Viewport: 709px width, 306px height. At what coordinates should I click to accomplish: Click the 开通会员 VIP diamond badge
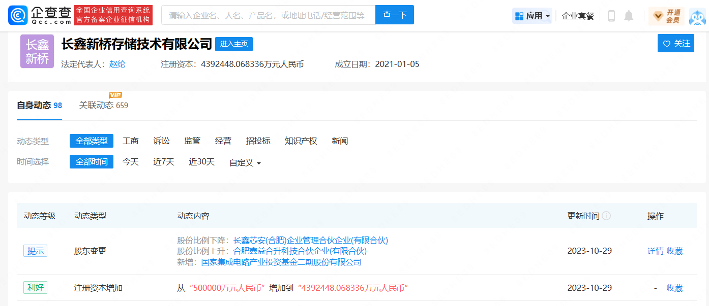(666, 16)
